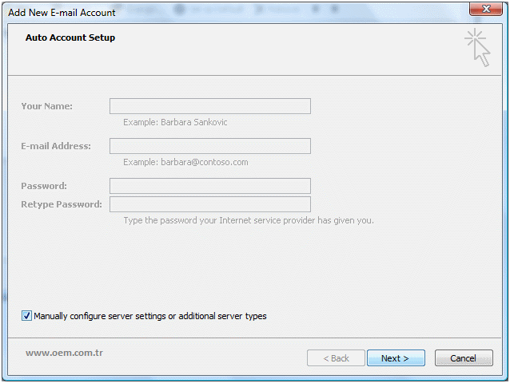Image resolution: width=510 pixels, height=383 pixels.
Task: Click the Internet service provider password hint
Action: coord(249,220)
